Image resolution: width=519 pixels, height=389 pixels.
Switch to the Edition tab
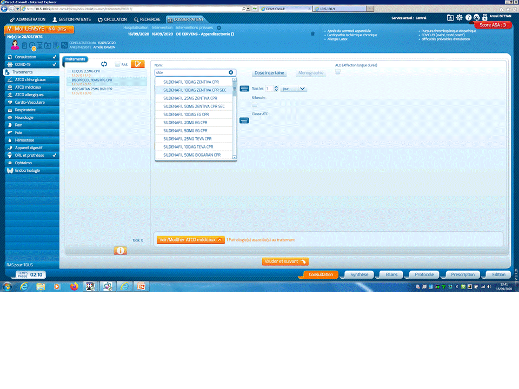498,274
